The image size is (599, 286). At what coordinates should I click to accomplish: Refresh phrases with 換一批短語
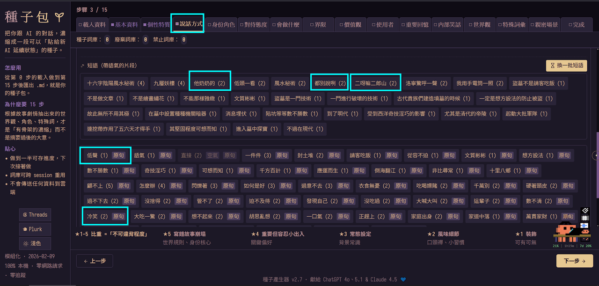click(x=566, y=66)
